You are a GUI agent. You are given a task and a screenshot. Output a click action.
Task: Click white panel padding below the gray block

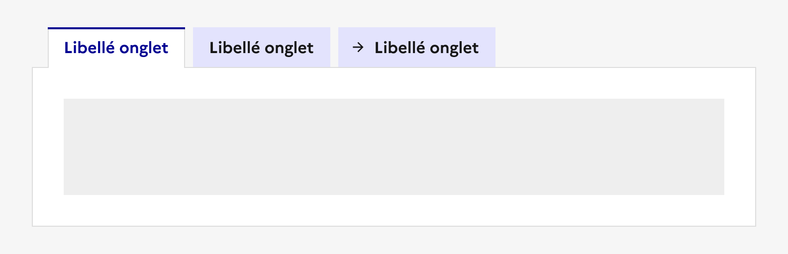(x=394, y=210)
